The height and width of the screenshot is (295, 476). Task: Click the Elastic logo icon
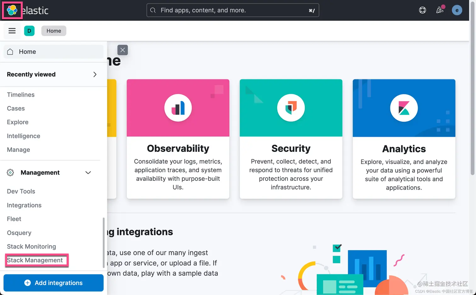(x=12, y=10)
